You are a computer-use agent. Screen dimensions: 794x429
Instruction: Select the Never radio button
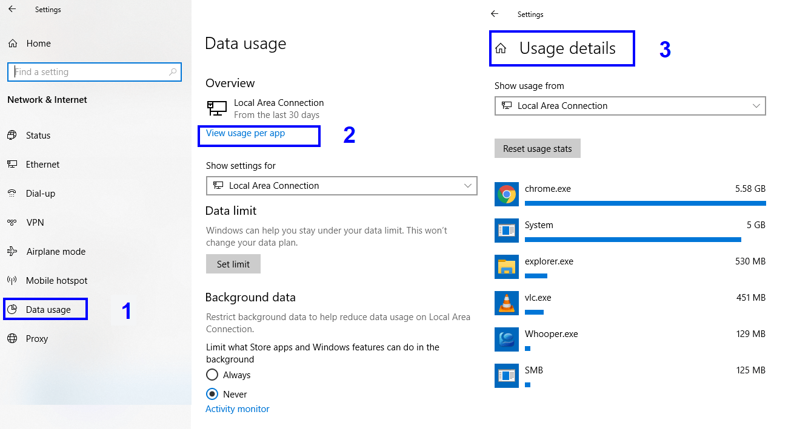[x=212, y=394]
